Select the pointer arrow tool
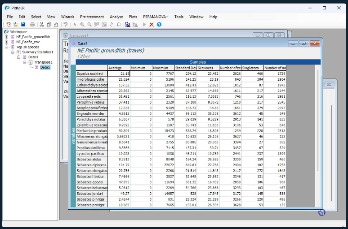 click(75, 25)
